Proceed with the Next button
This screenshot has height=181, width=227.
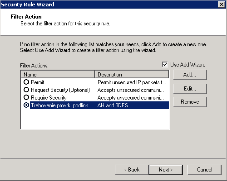[x=166, y=170]
